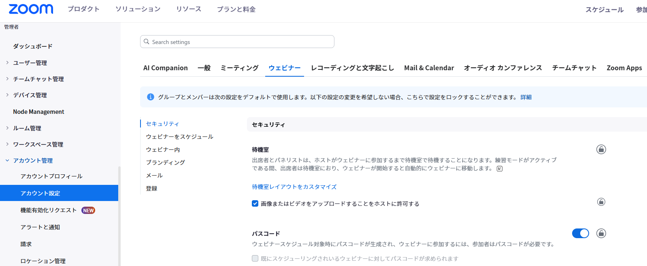Expand ユーザー管理 in the sidebar

[x=7, y=63]
